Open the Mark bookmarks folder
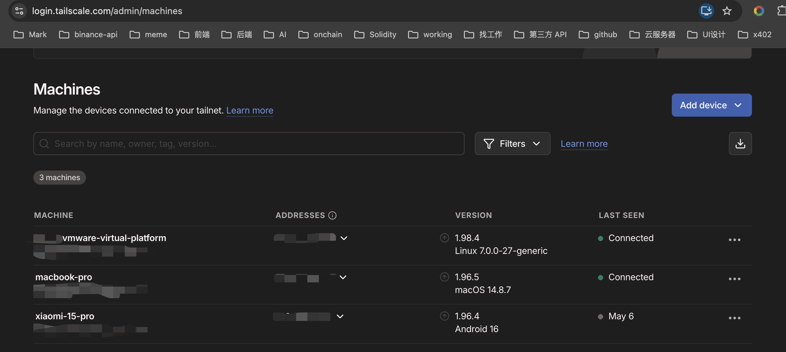Image resolution: width=786 pixels, height=352 pixels. [30, 34]
